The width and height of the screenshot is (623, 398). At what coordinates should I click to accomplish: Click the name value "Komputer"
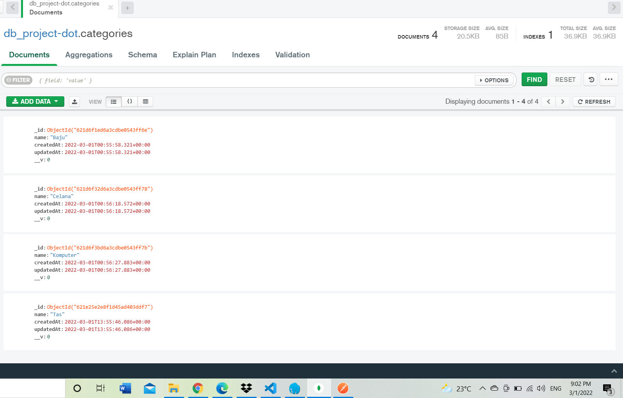(65, 255)
